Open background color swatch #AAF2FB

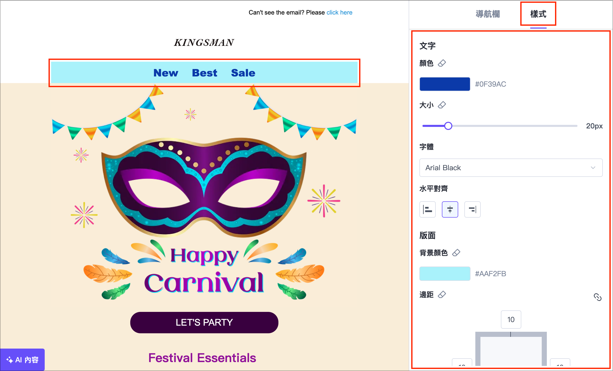(x=445, y=274)
